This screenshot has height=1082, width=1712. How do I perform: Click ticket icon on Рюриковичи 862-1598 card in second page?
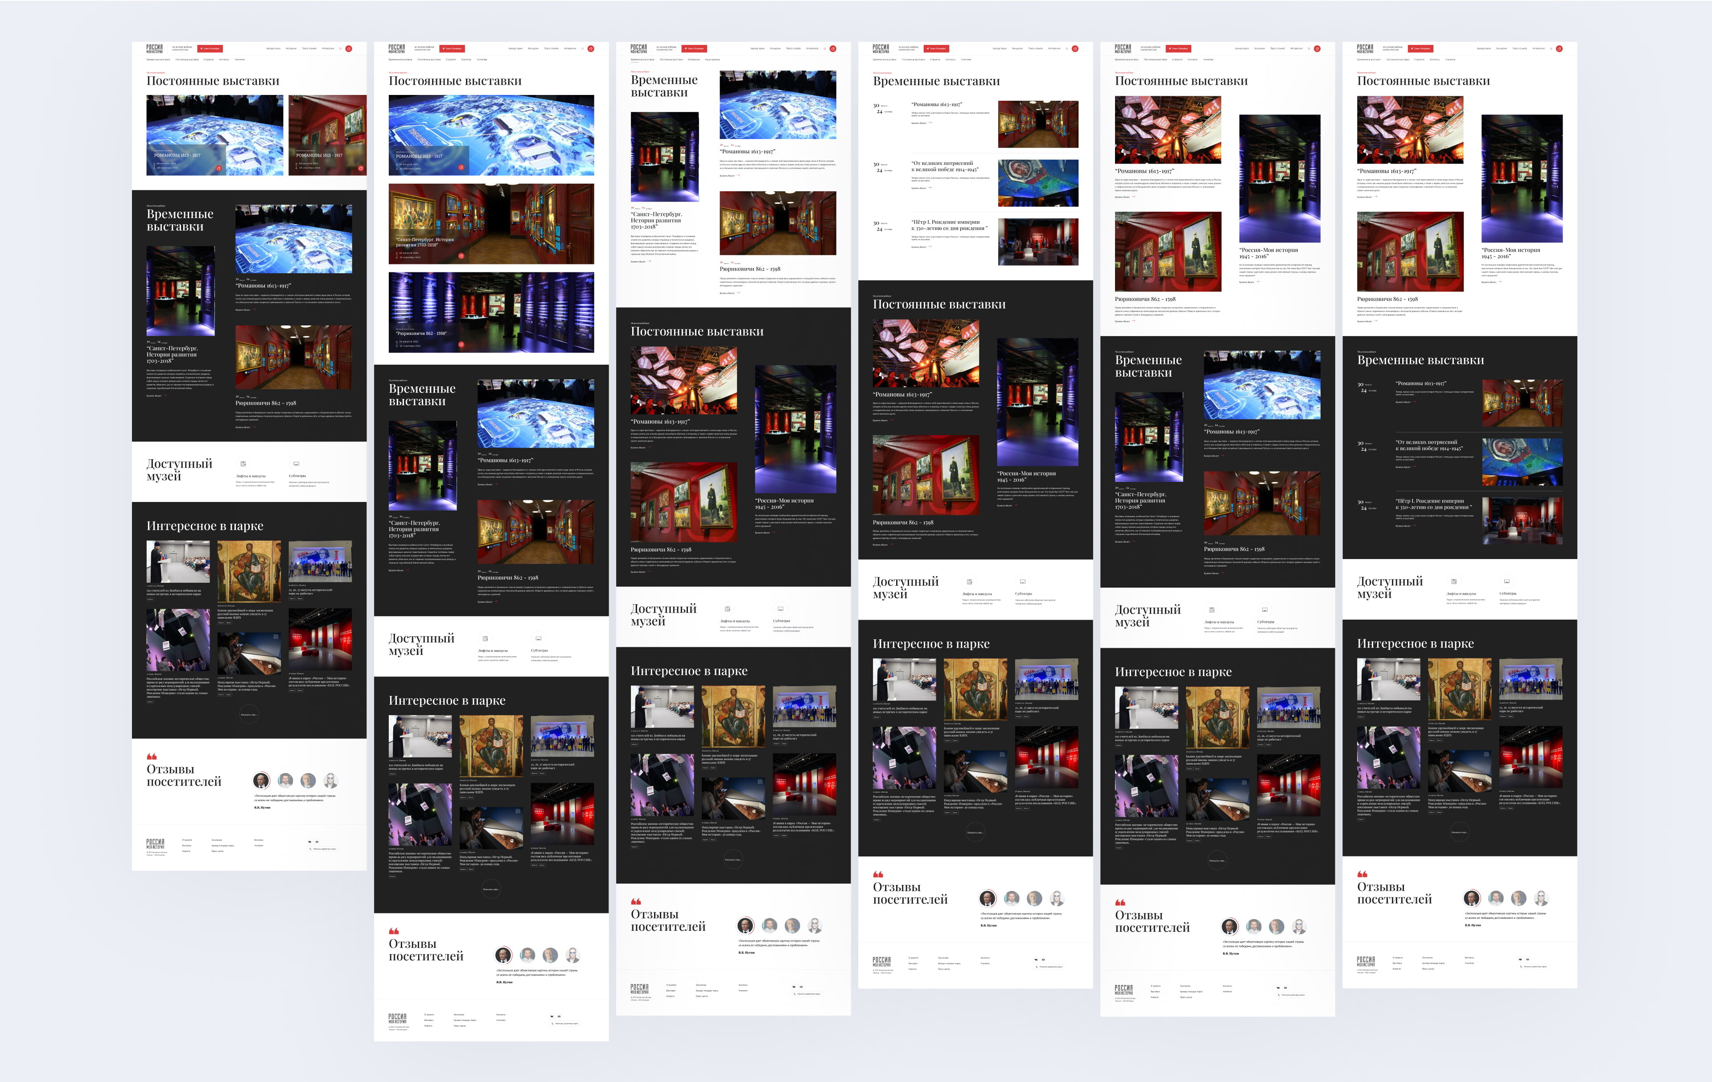(x=461, y=344)
